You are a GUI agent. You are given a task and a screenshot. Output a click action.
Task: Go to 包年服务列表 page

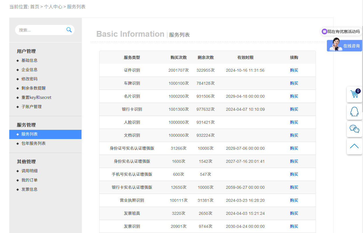coord(34,143)
